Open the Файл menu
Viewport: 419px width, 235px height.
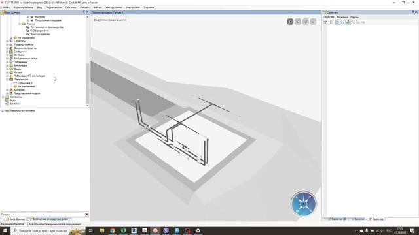pos(7,8)
